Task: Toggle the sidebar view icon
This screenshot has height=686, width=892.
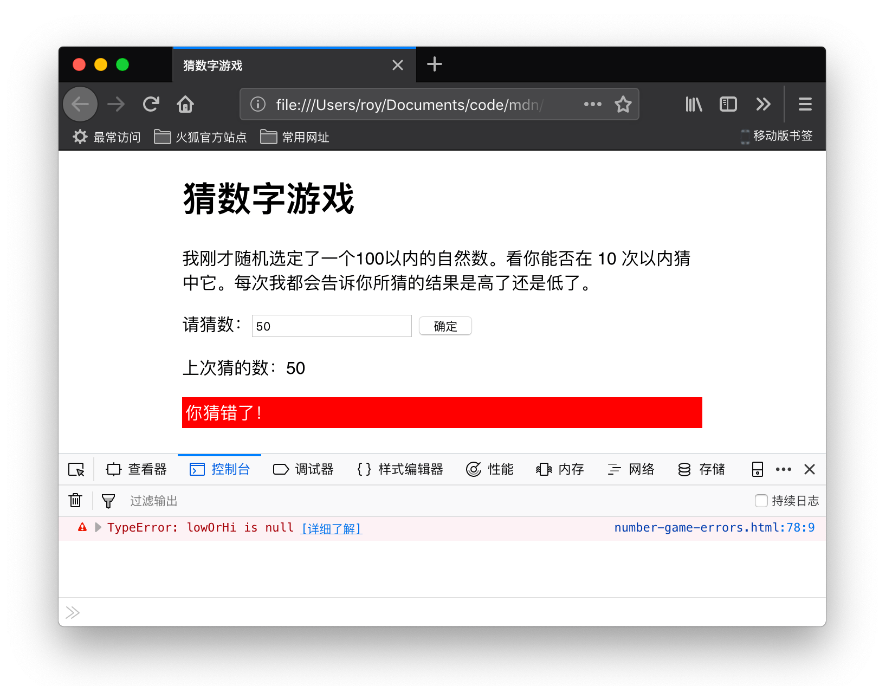Action: (x=728, y=104)
